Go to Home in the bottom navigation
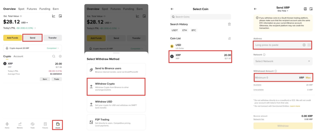The image size is (318, 132). [7, 125]
